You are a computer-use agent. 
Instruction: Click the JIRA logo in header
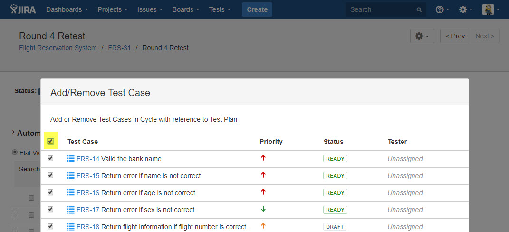tap(23, 9)
